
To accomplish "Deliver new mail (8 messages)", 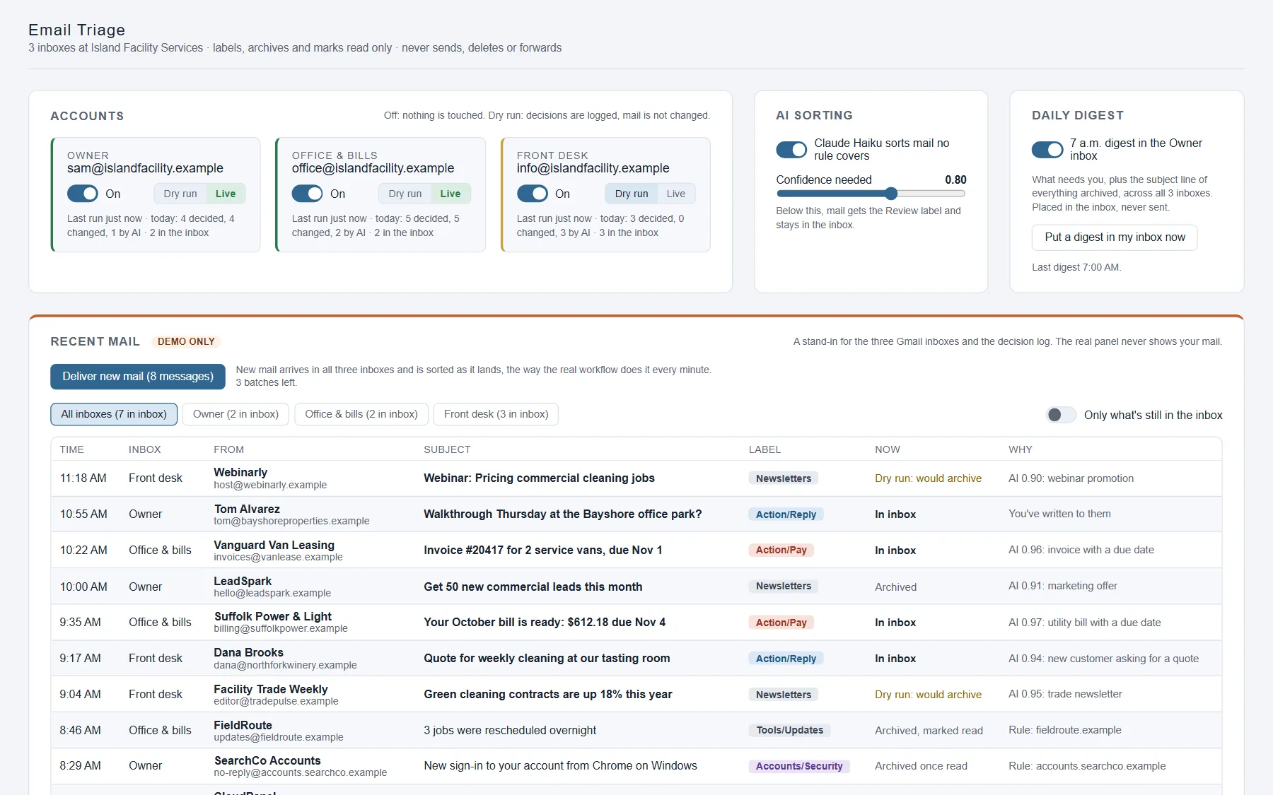I will tap(138, 377).
